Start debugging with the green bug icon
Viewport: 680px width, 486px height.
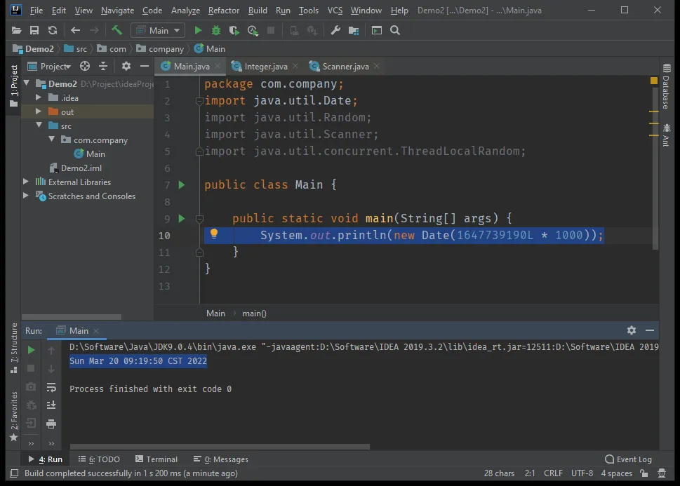[216, 30]
